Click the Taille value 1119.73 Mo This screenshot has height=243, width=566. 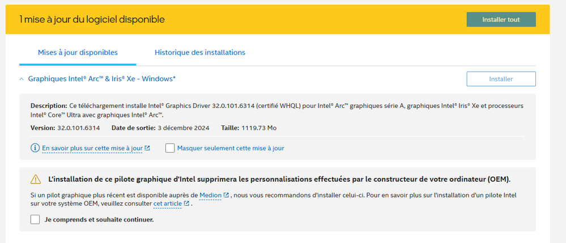coord(258,128)
